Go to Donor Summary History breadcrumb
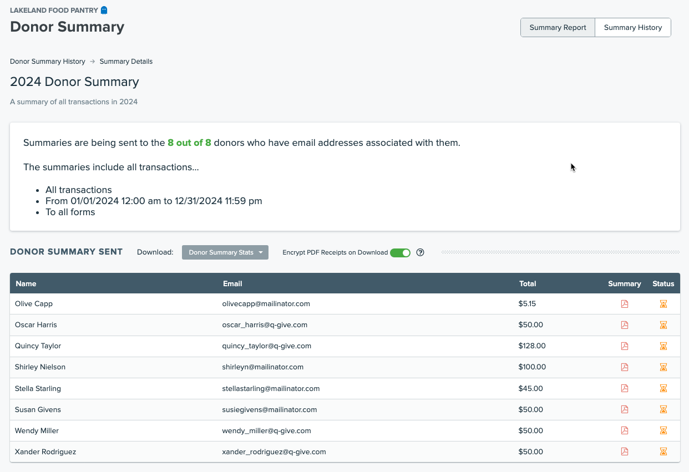689x472 pixels. (x=48, y=62)
